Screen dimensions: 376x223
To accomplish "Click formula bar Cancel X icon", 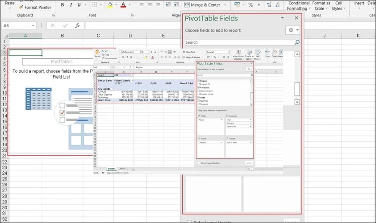I will [x=53, y=25].
